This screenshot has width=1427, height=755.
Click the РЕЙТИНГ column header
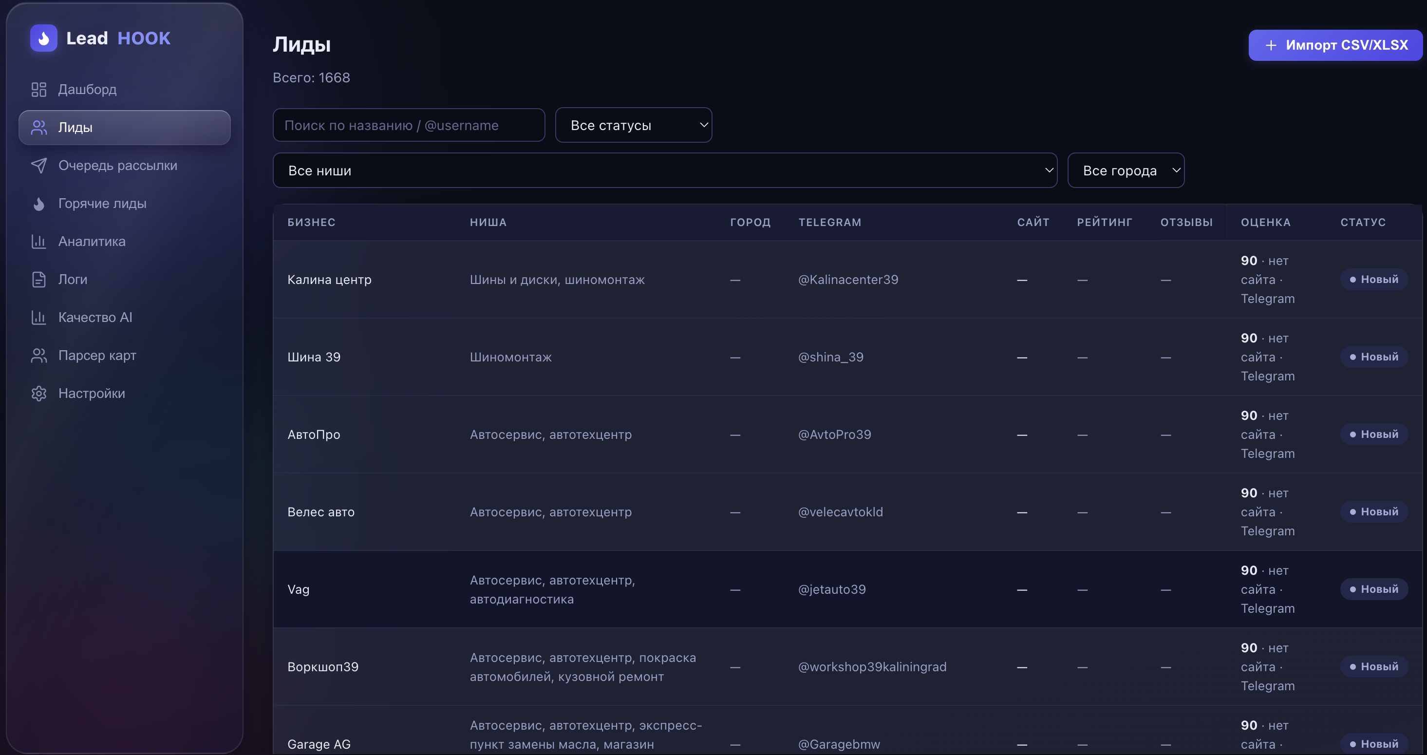click(x=1105, y=222)
